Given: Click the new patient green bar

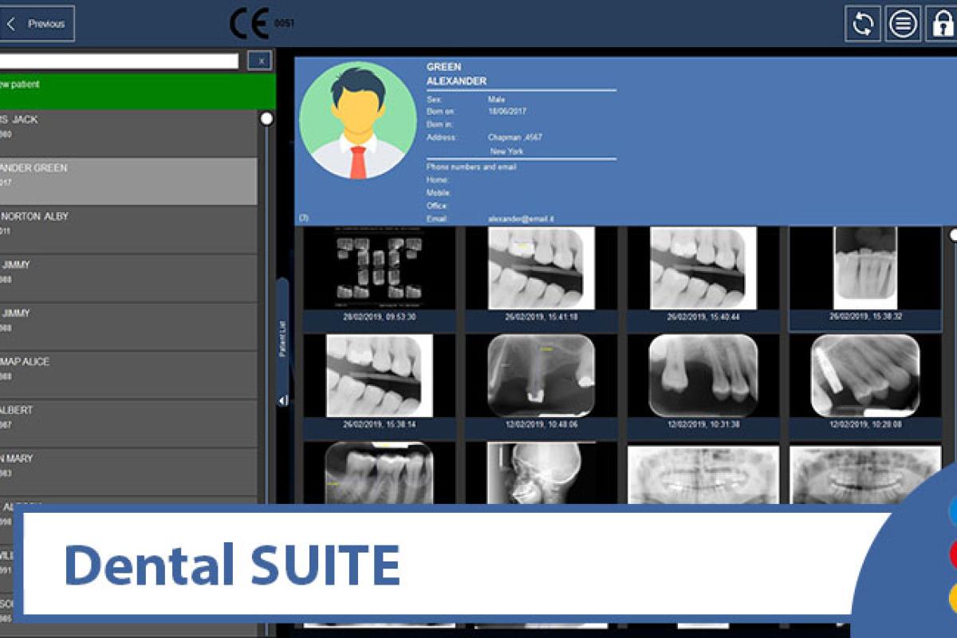Looking at the screenshot, I should tap(136, 89).
